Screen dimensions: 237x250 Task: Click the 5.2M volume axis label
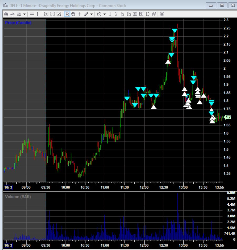pos(231,199)
